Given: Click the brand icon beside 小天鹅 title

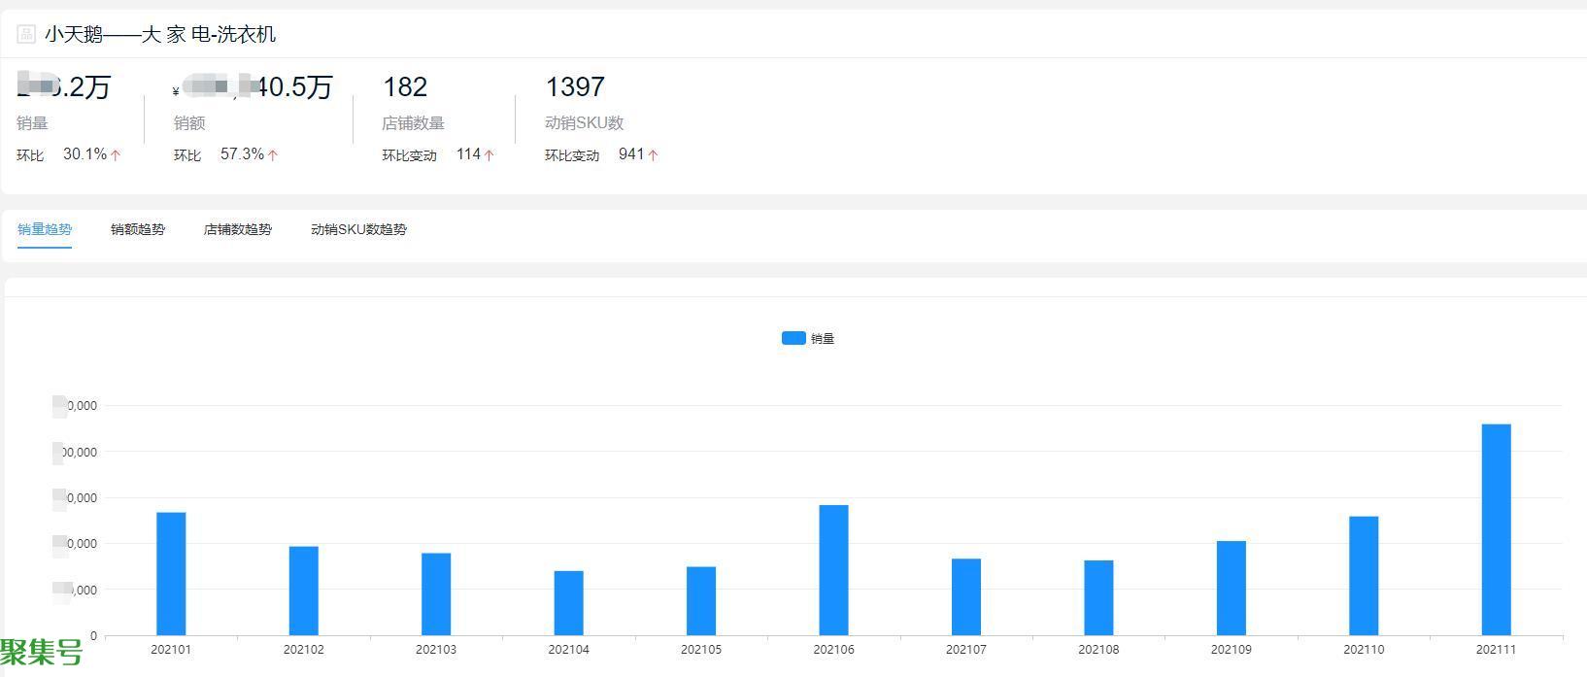Looking at the screenshot, I should pos(26,35).
